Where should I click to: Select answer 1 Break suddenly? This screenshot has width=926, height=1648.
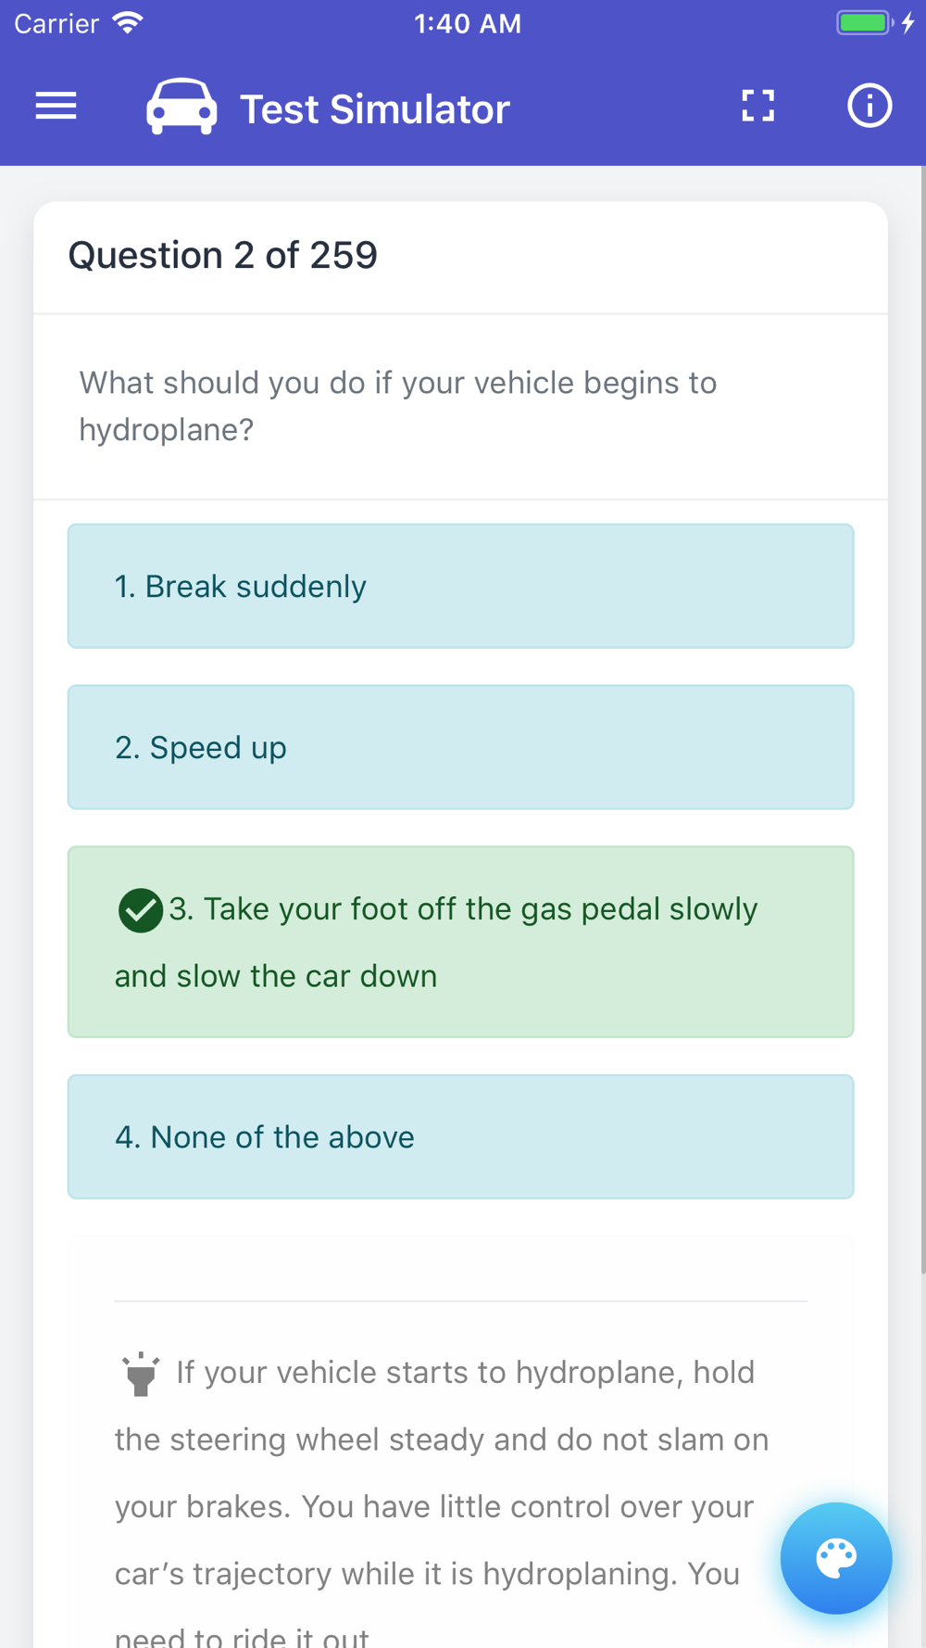tap(460, 586)
